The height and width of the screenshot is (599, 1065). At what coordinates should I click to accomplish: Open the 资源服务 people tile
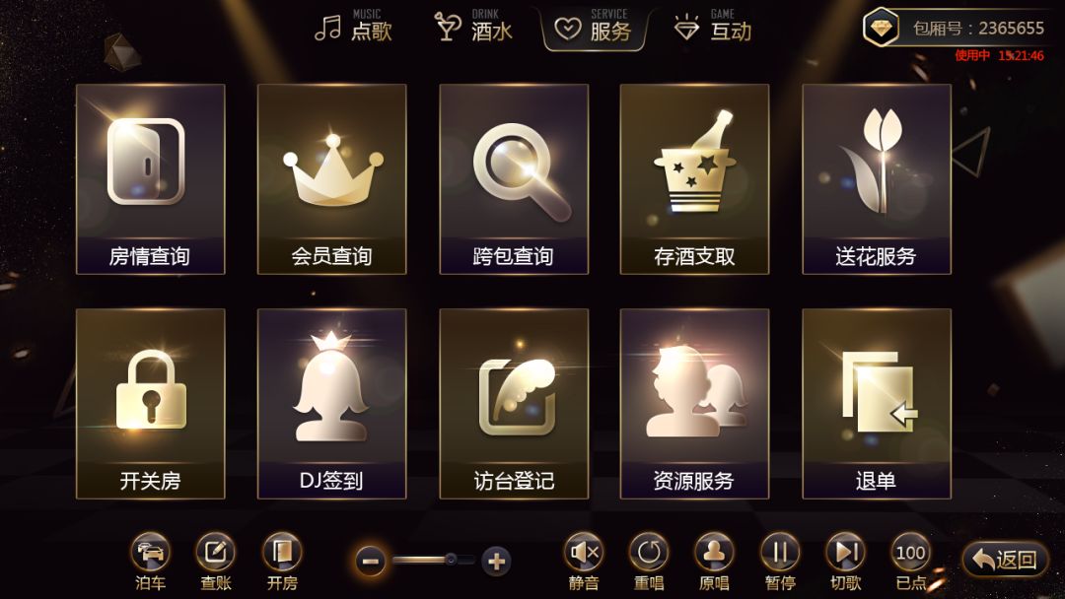point(694,404)
